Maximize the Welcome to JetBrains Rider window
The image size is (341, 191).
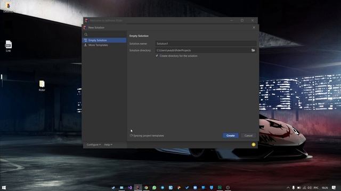tap(242, 20)
